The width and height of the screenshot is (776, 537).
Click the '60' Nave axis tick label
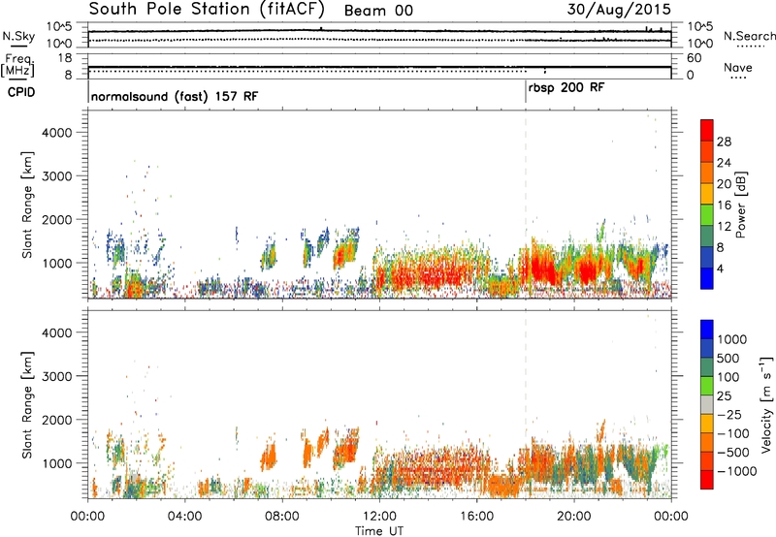click(694, 58)
